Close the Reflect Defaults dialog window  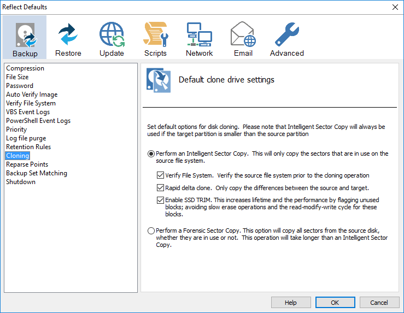395,7
